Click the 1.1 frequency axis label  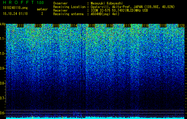pos(2,39)
